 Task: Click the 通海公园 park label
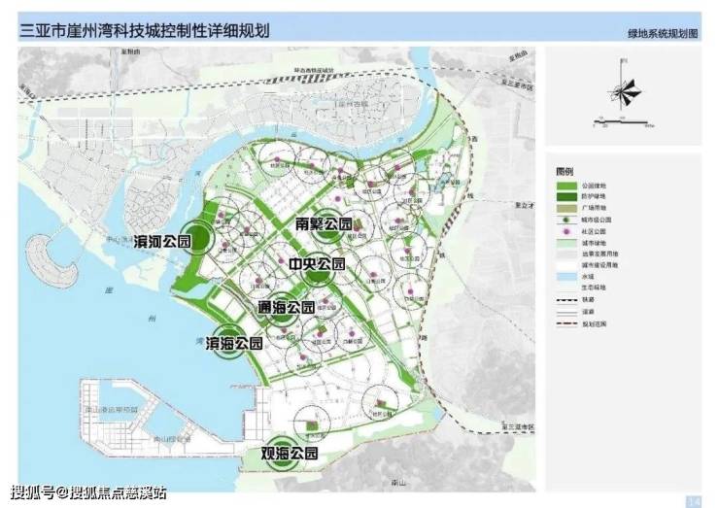(x=287, y=307)
